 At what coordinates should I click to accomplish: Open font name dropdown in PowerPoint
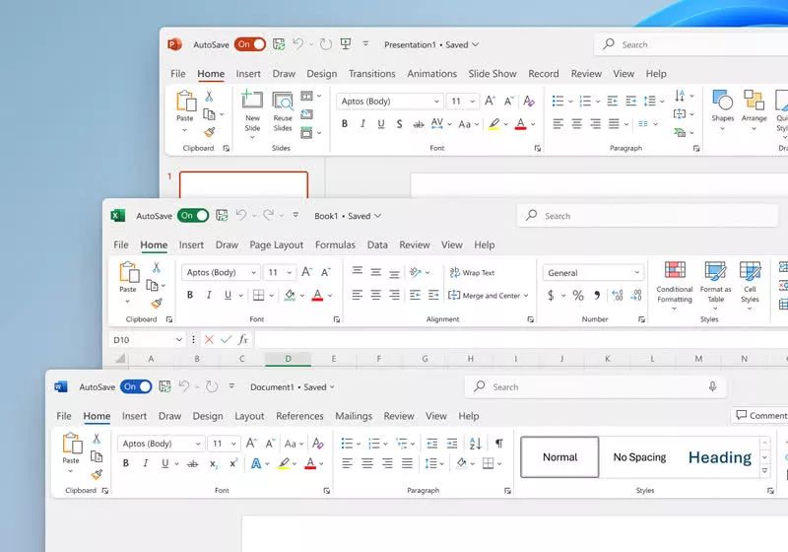[x=436, y=102]
